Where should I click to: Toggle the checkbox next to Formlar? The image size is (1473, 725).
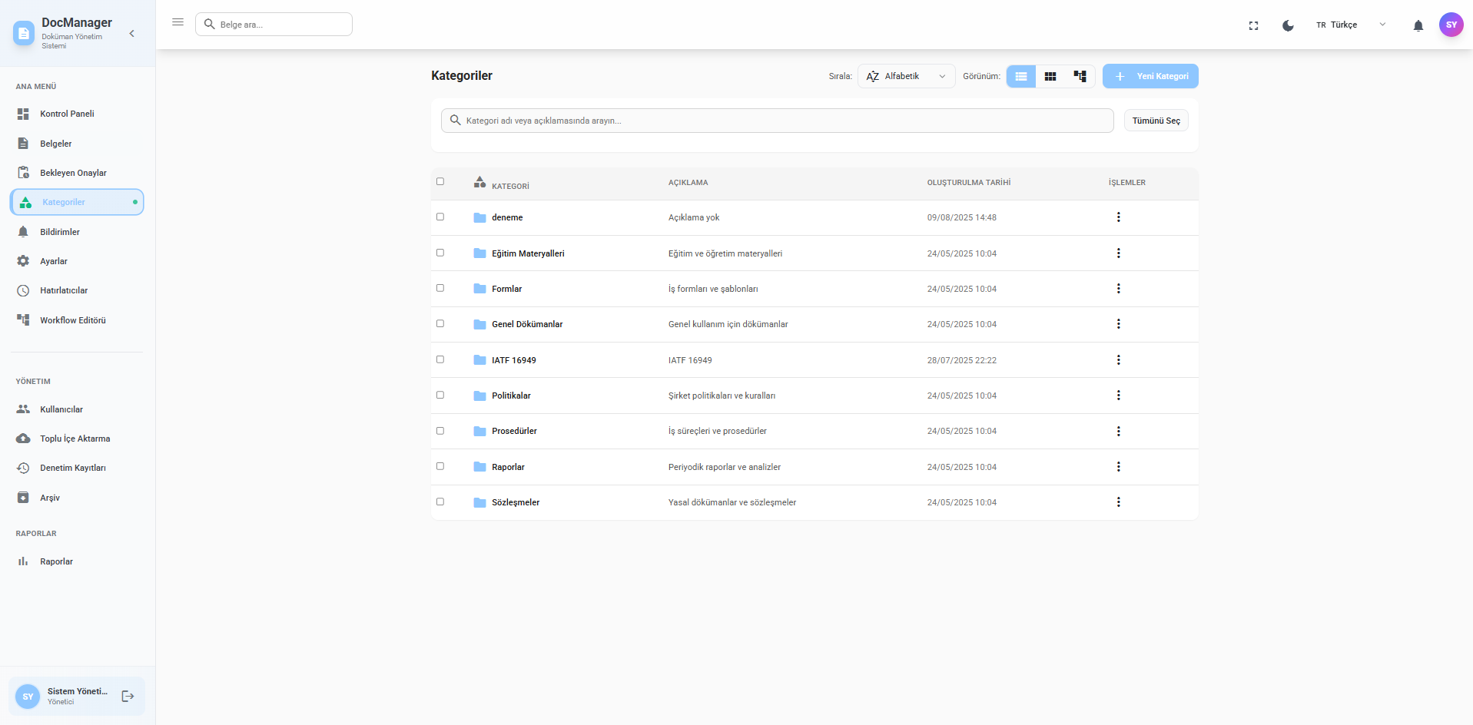tap(440, 288)
